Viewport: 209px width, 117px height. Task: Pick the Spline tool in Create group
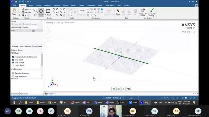[57, 15]
